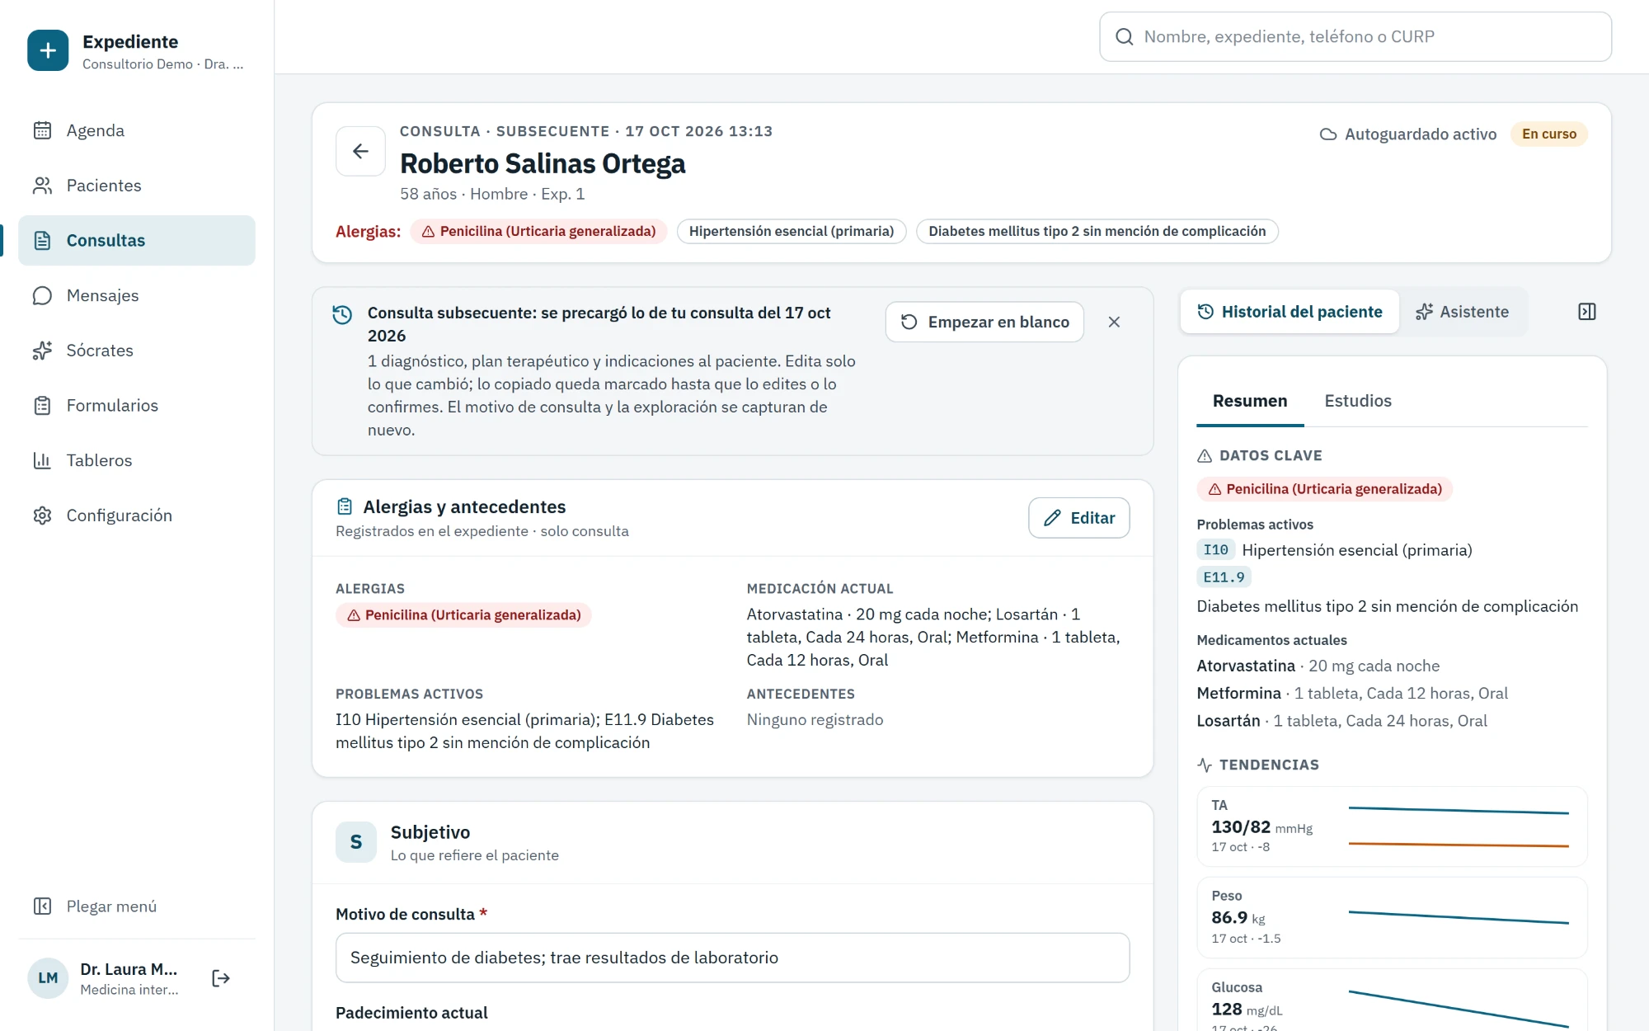Click the LM user avatar
The height and width of the screenshot is (1031, 1649).
48,978
